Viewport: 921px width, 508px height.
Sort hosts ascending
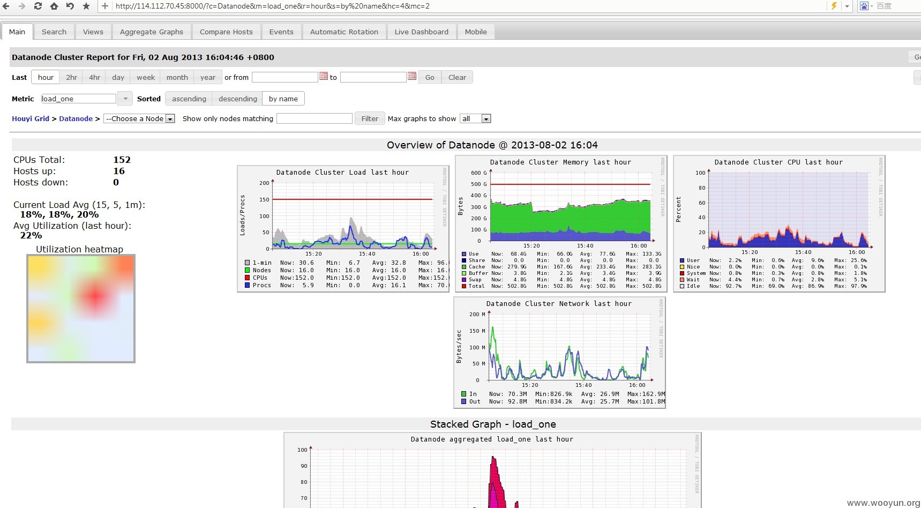[189, 99]
